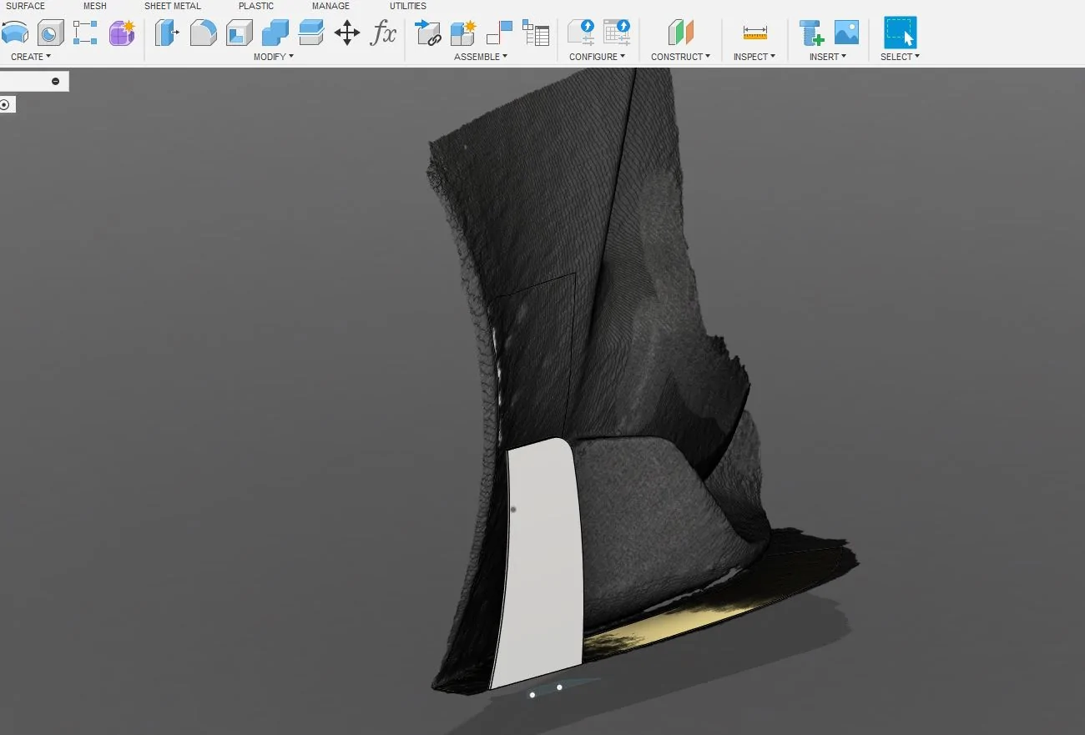
Task: Expand the CREATE dropdown
Action: 31,57
